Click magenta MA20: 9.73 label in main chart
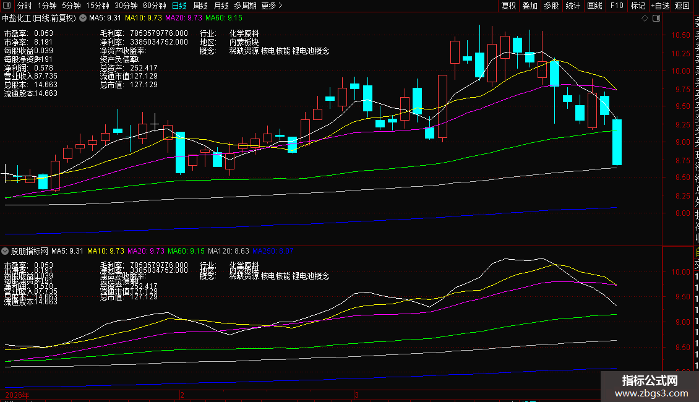This screenshot has width=699, height=402. 183,19
